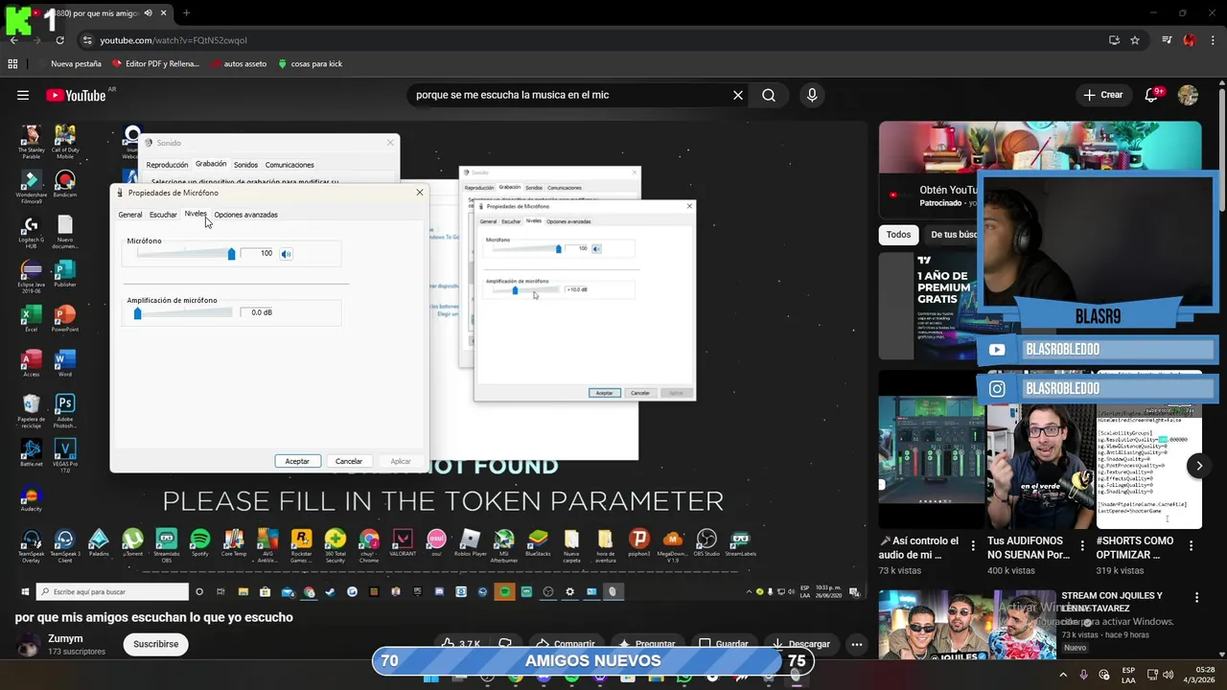
Task: Open a new browser tab
Action: (186, 13)
